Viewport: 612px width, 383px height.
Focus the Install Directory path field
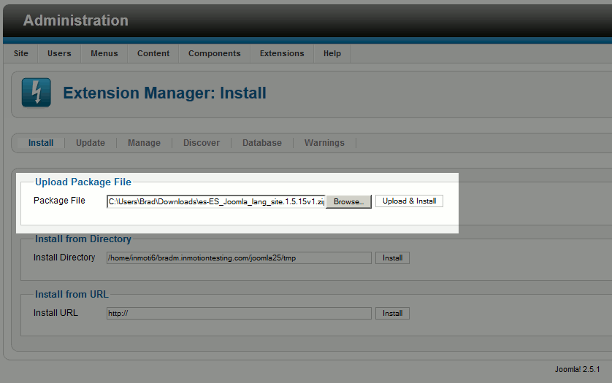239,258
